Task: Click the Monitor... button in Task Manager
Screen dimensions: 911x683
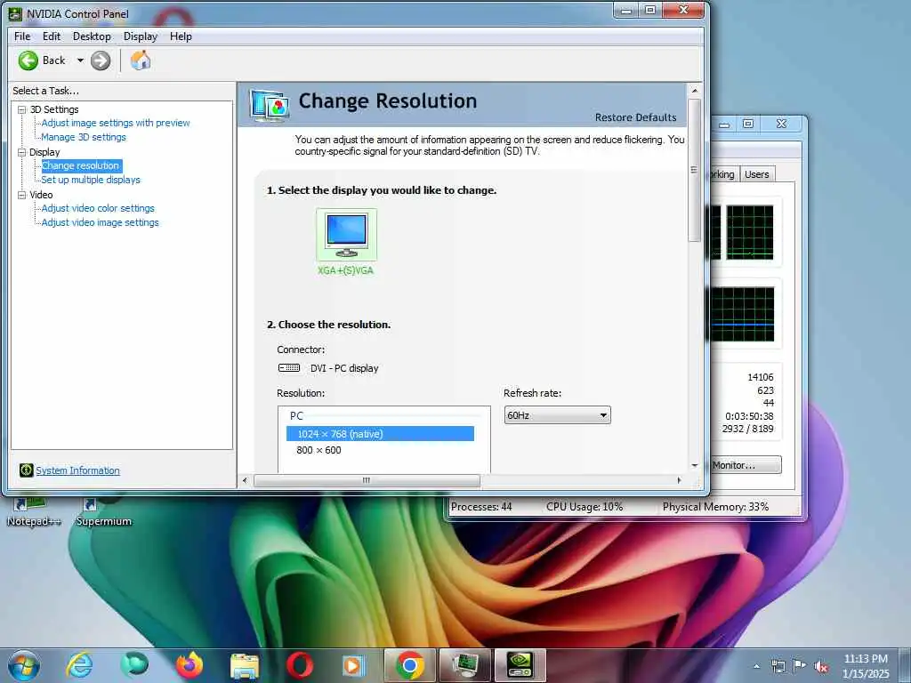Action: pyautogui.click(x=746, y=465)
